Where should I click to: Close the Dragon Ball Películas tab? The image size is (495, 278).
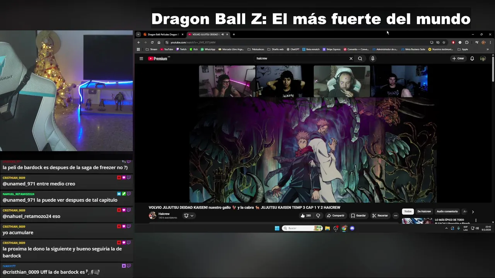coord(183,34)
